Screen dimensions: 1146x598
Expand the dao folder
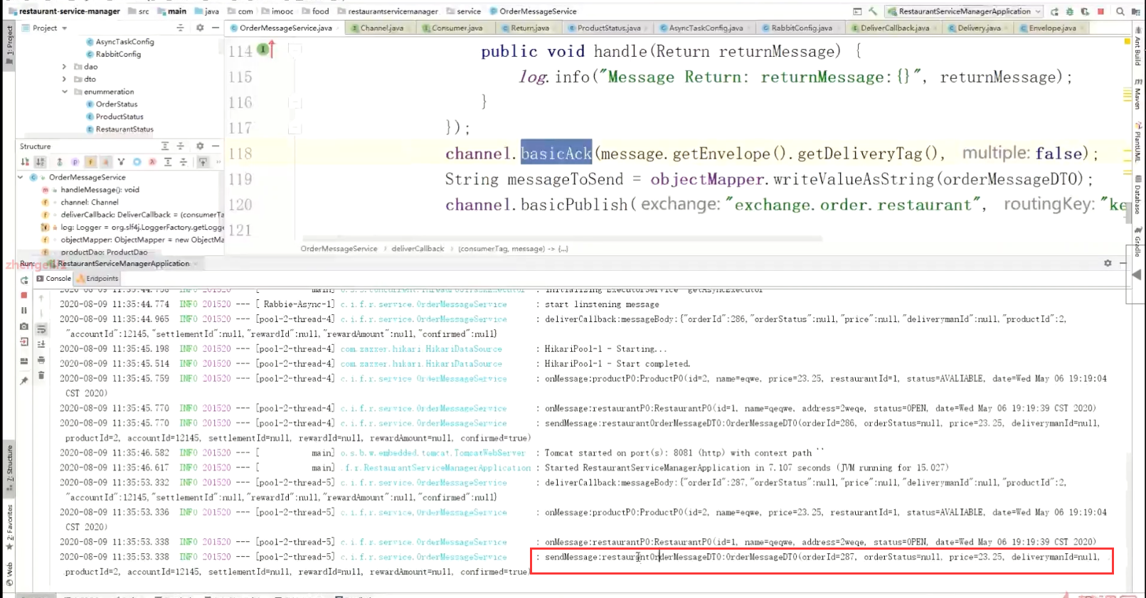pyautogui.click(x=65, y=67)
